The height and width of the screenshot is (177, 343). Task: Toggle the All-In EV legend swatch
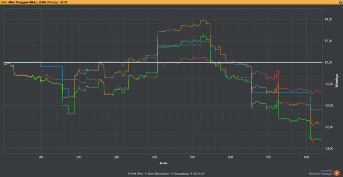pyautogui.click(x=192, y=174)
